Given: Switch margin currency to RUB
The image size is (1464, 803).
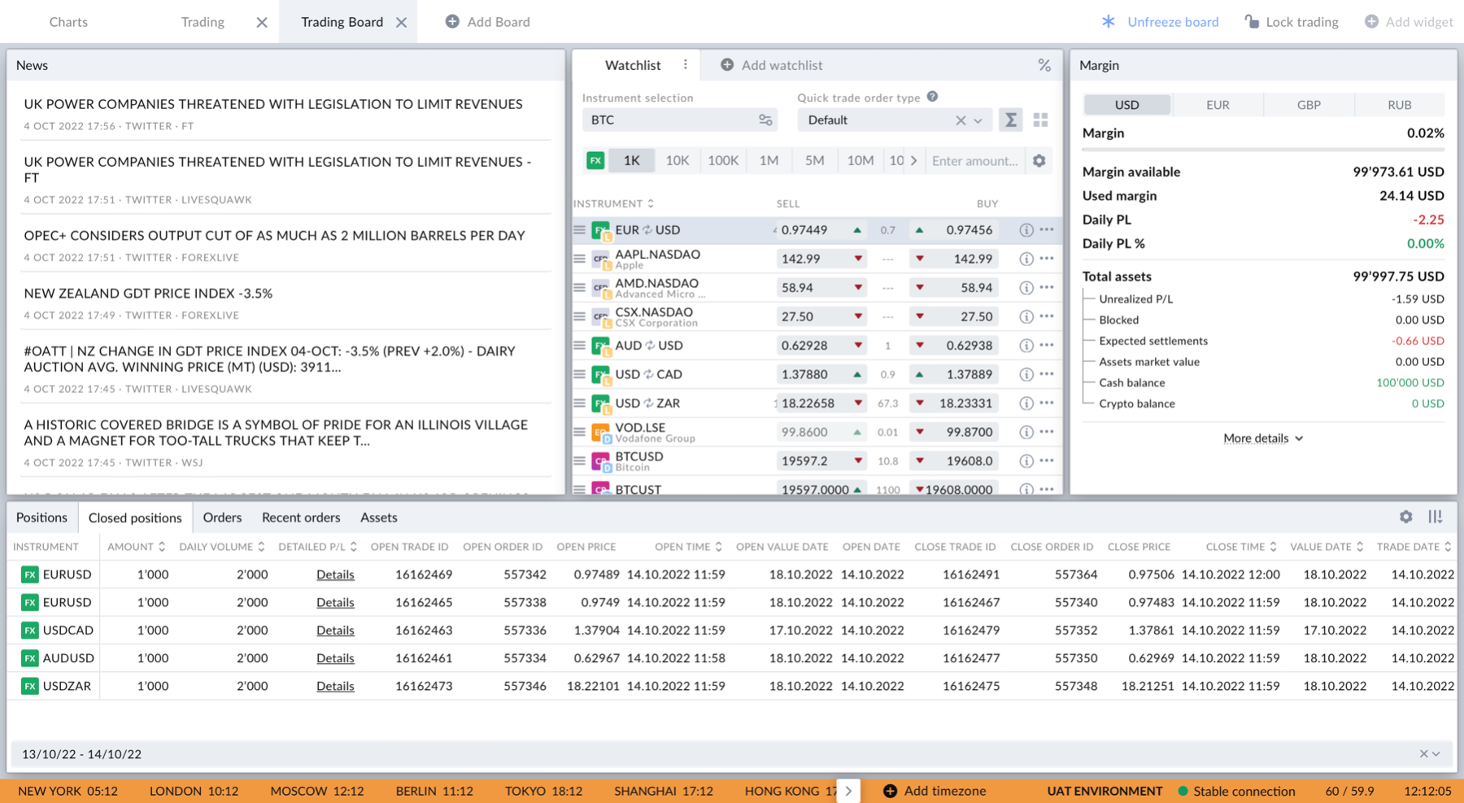Looking at the screenshot, I should (x=1400, y=105).
